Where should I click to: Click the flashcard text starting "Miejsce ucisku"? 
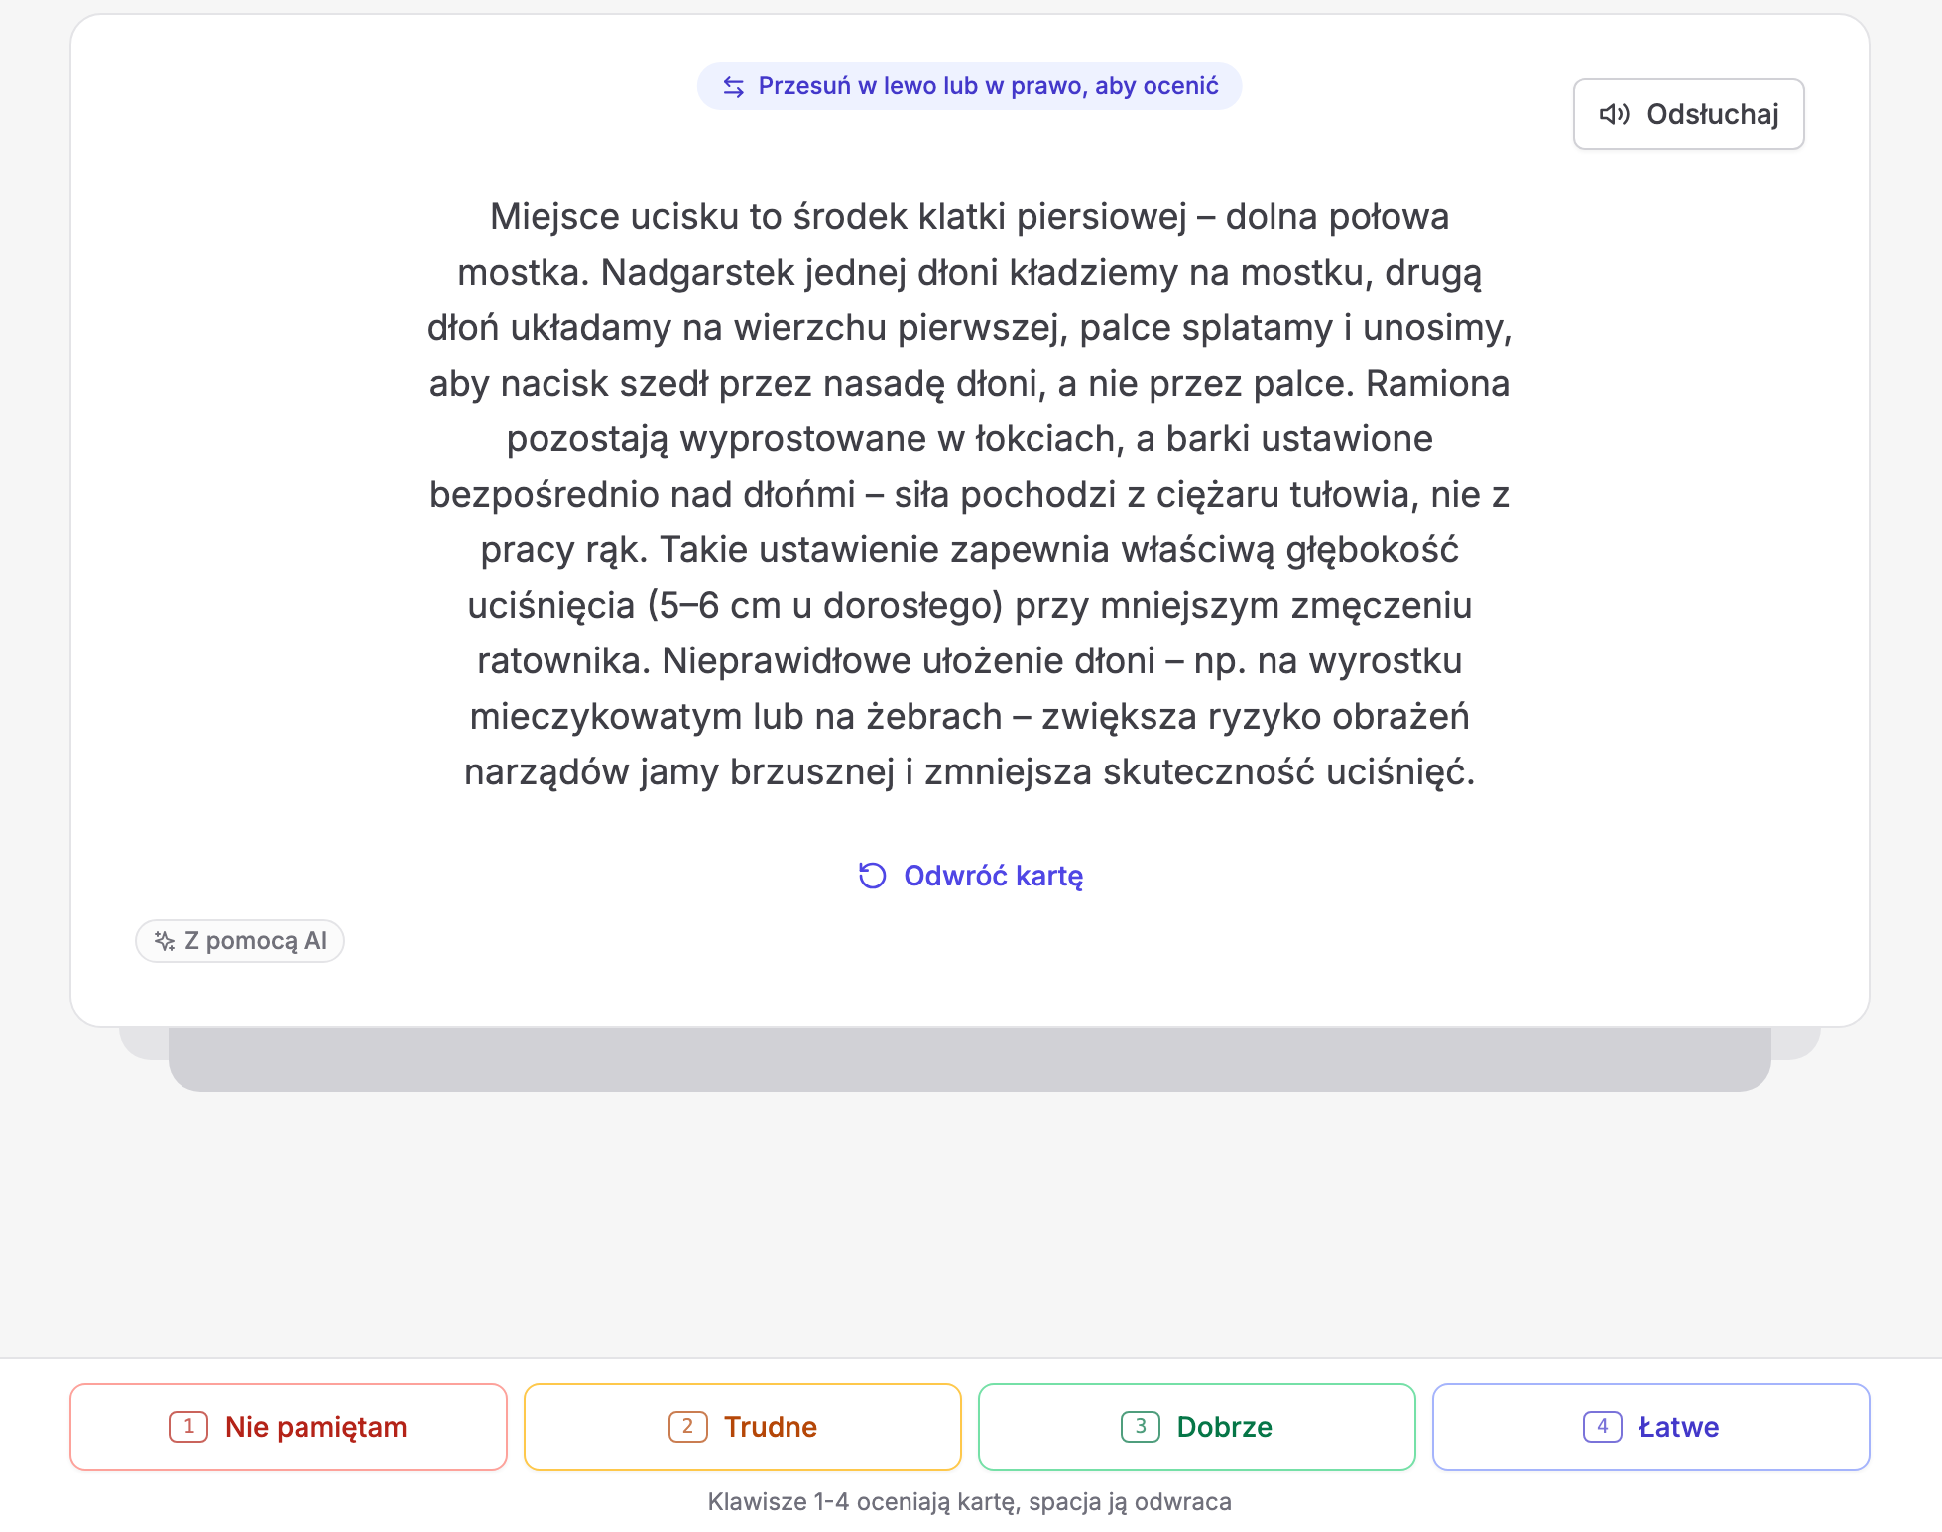point(970,494)
